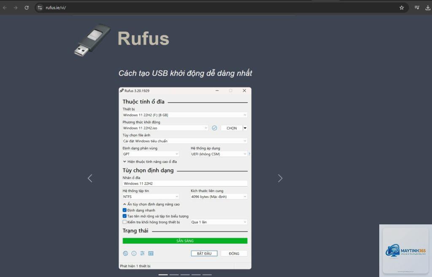Open the media control icon in the browser toolbar
432x277 pixels.
click(x=417, y=8)
